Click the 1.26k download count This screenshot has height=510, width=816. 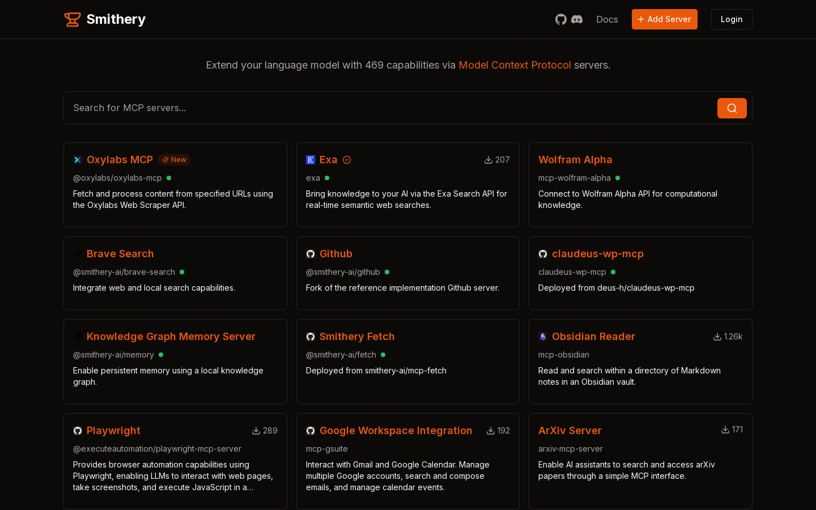[733, 337]
